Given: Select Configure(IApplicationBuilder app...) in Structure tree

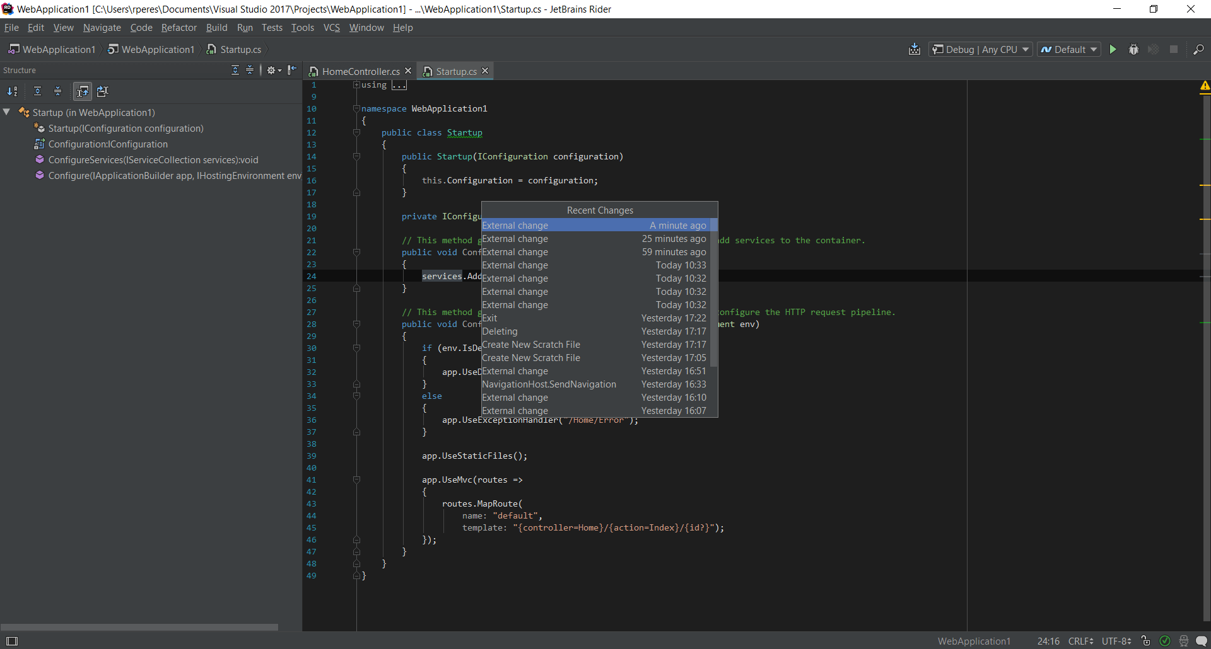Looking at the screenshot, I should click(168, 176).
